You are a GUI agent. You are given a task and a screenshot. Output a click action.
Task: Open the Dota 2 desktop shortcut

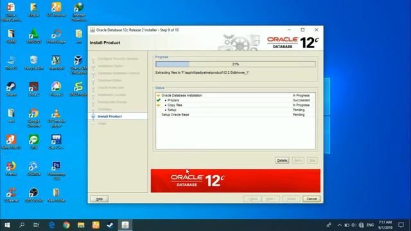(x=34, y=89)
